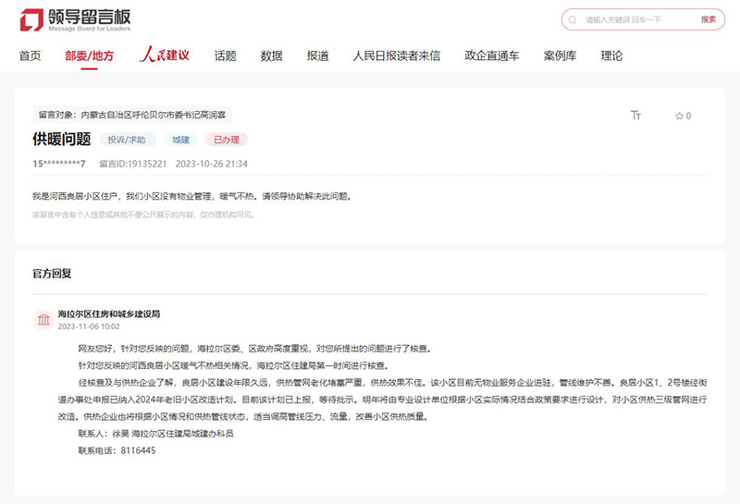Click the 海拉尔区住房和城乡建设局 responder name
The image size is (740, 504).
(109, 314)
